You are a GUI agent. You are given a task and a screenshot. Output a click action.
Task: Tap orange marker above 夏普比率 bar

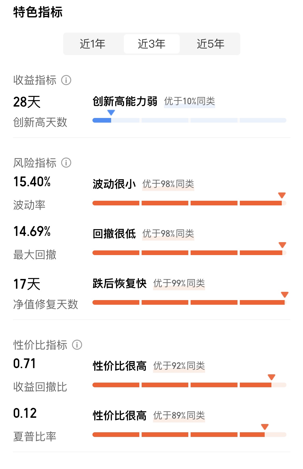pos(265,427)
